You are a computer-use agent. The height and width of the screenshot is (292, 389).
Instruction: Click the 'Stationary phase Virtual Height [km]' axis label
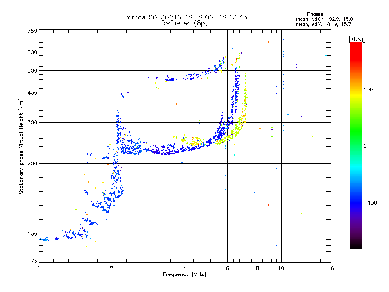[x=21, y=146]
